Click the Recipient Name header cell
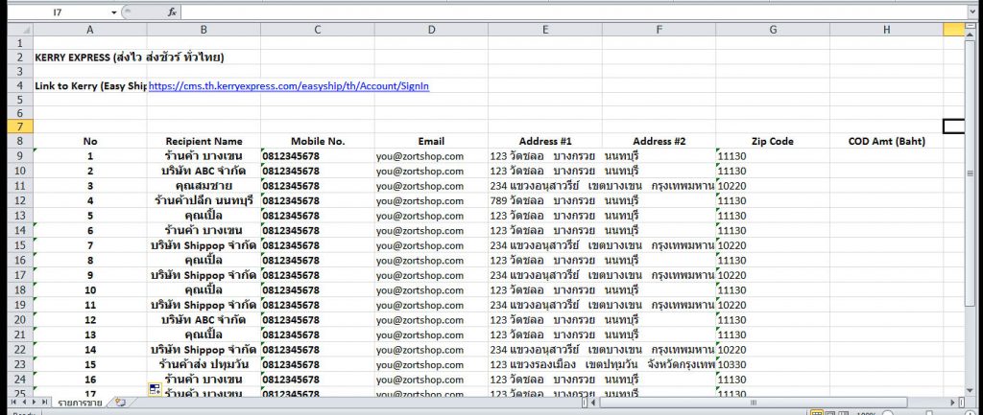 [x=204, y=141]
